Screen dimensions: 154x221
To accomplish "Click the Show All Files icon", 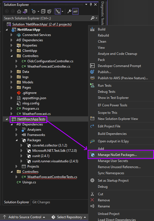I will tap(49, 11).
